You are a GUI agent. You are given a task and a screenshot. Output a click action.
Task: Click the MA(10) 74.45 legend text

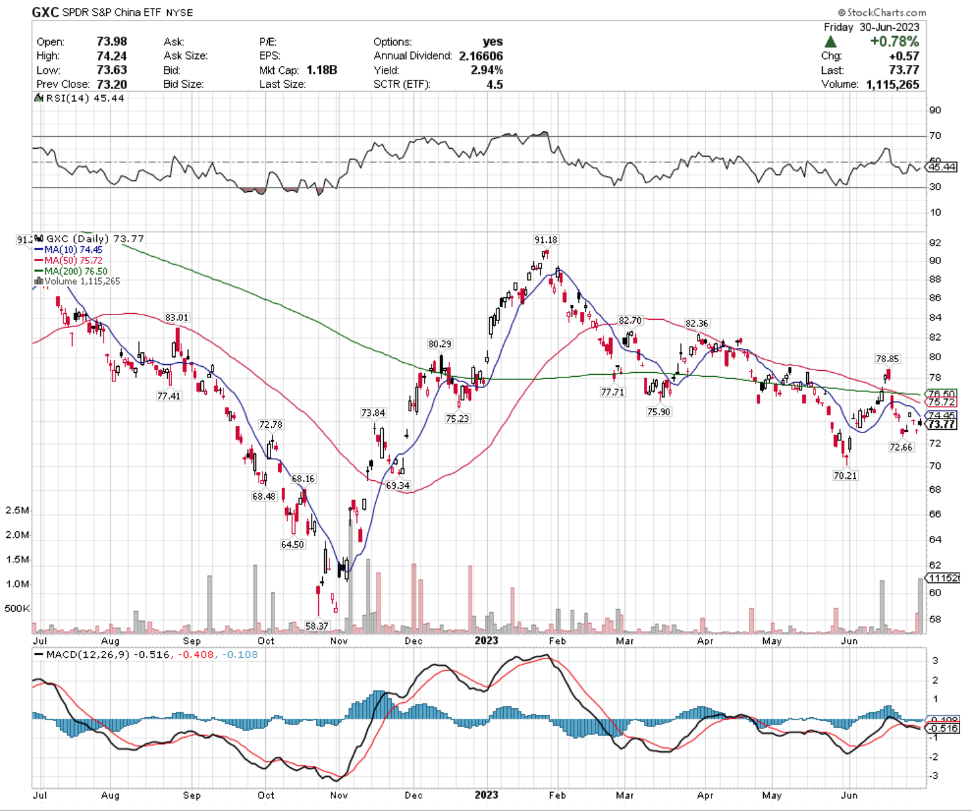(x=73, y=250)
